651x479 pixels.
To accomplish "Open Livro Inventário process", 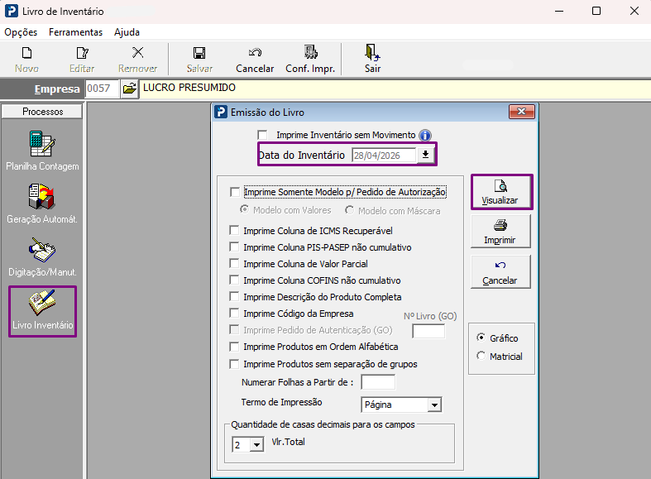I will (42, 311).
